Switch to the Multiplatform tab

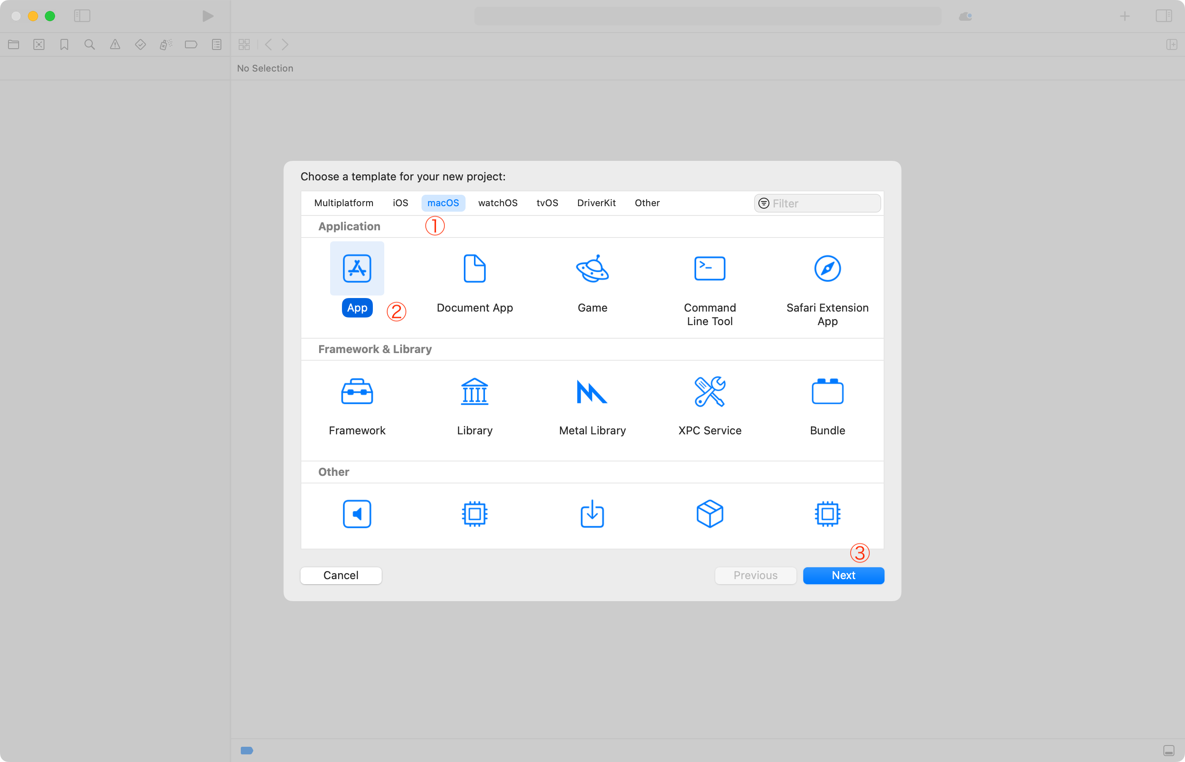(x=344, y=203)
